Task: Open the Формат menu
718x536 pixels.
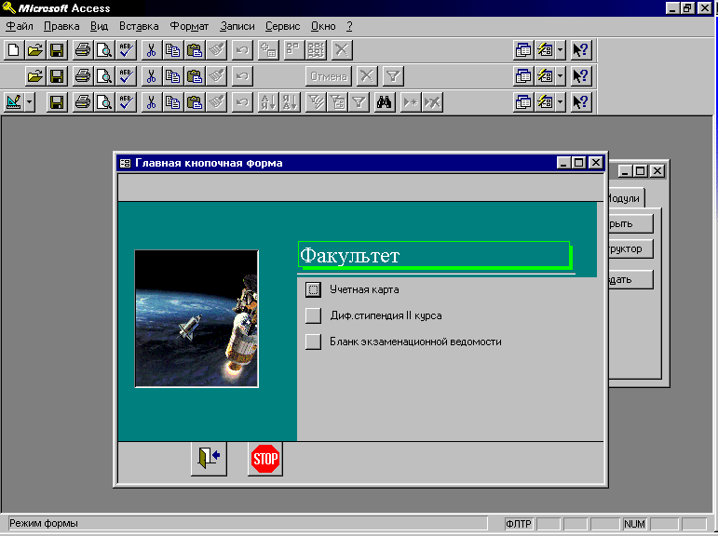Action: [189, 27]
